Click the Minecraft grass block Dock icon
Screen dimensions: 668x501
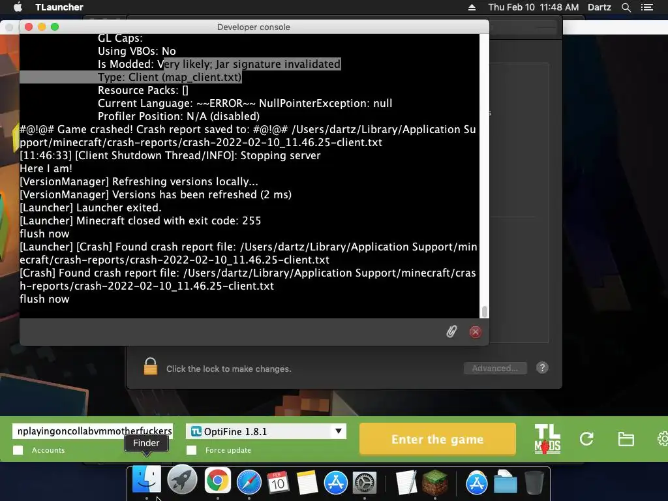[435, 482]
